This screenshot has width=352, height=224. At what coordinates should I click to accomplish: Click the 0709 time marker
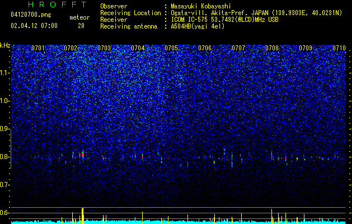[306, 48]
